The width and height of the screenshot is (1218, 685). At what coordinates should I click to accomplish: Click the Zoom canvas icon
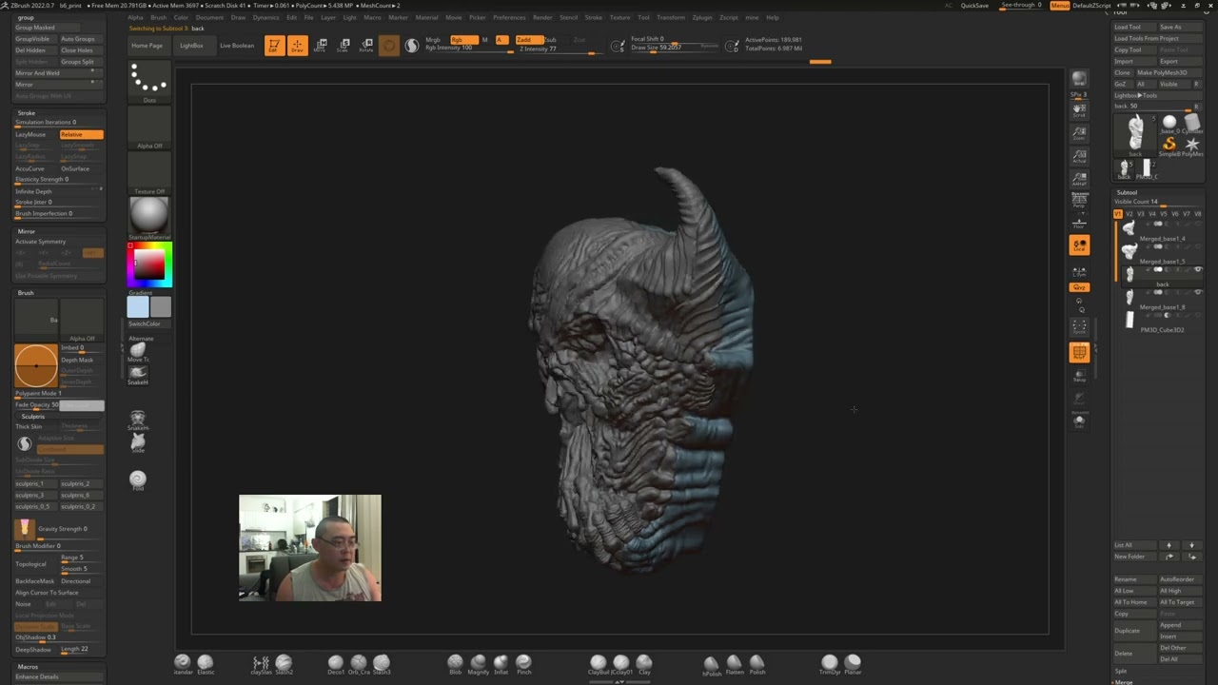[x=1079, y=133]
